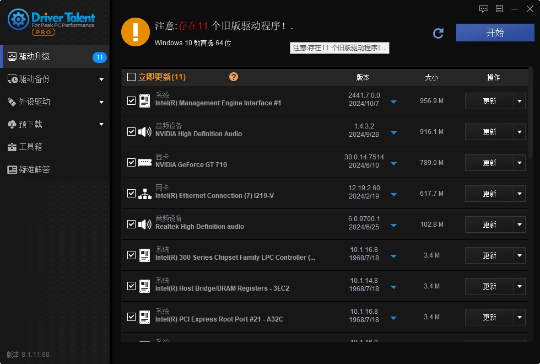Click the Driver Talent PRO logo
This screenshot has height=364, width=540.
pyautogui.click(x=51, y=23)
